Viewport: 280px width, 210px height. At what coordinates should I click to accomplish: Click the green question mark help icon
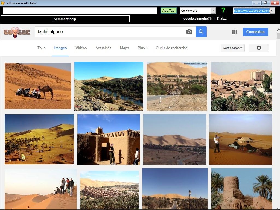coord(223,10)
